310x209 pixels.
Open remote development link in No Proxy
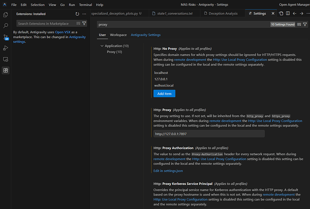click(190, 60)
